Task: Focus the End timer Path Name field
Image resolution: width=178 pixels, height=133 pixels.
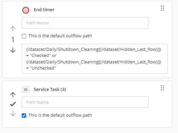Action: [x=85, y=23]
